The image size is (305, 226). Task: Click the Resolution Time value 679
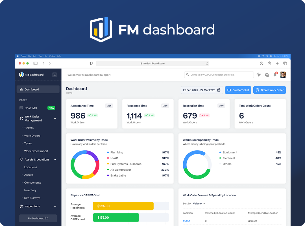coord(190,116)
